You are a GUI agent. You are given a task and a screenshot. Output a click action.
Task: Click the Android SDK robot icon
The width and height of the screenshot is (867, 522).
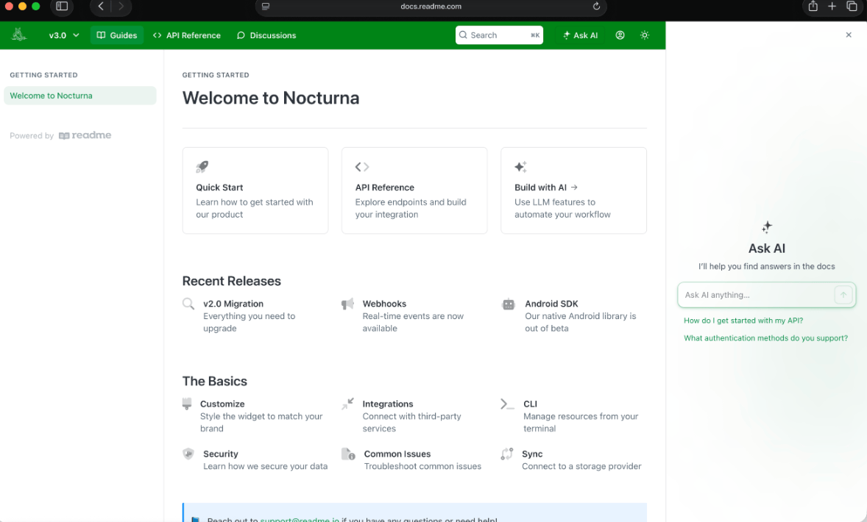point(508,304)
